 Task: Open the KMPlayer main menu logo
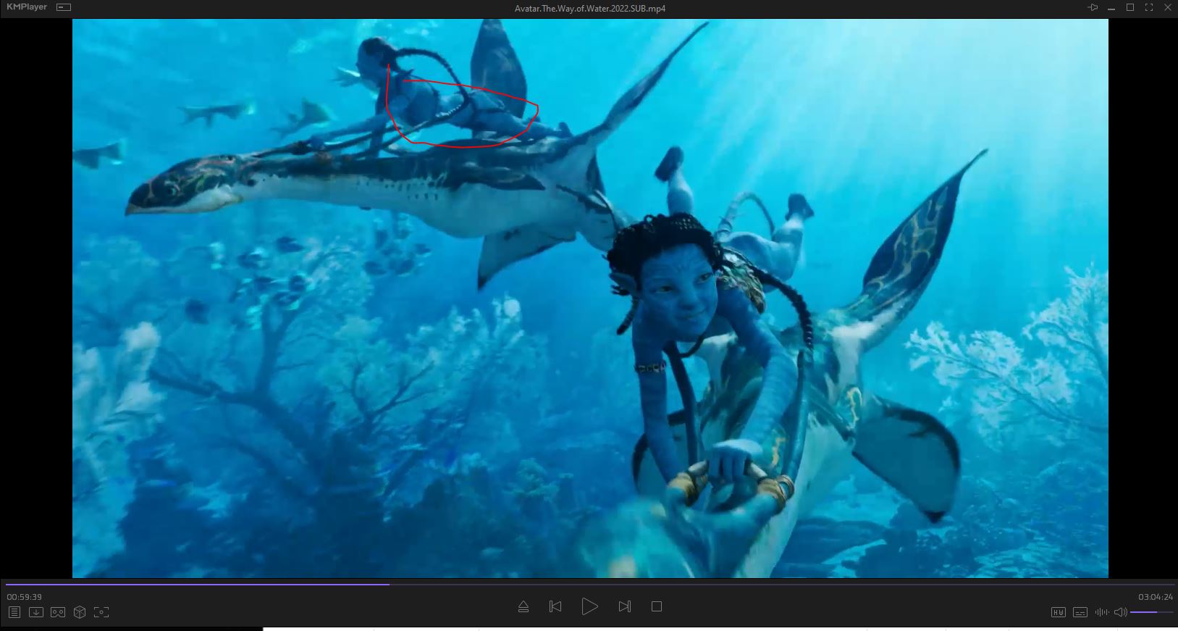26,7
